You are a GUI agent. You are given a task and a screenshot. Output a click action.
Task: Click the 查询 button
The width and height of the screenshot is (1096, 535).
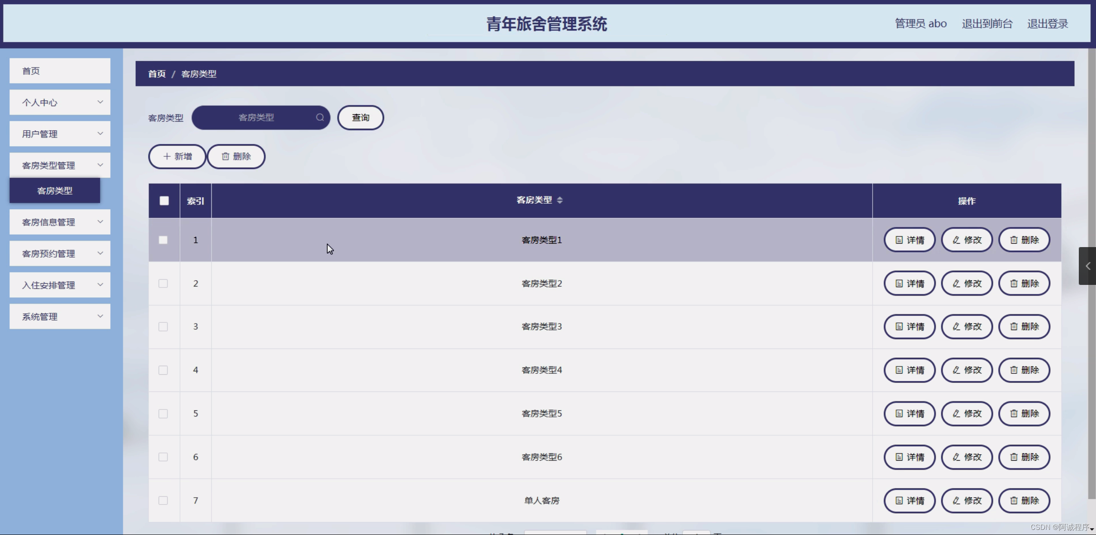[x=360, y=118]
